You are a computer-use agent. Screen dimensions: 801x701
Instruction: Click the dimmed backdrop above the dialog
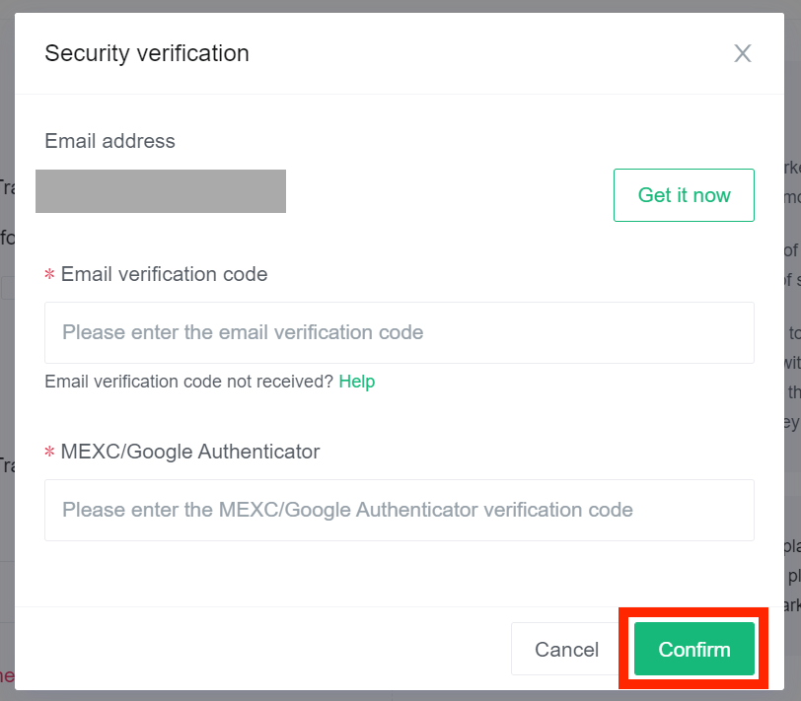coord(400,6)
